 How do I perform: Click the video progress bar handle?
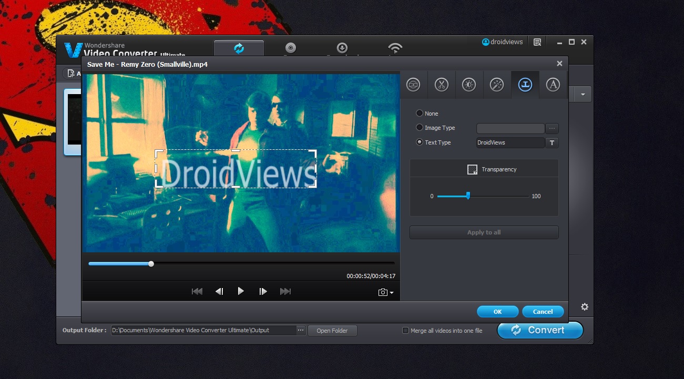151,263
